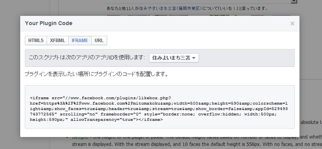Switch to the HTML5 tab

[36, 41]
